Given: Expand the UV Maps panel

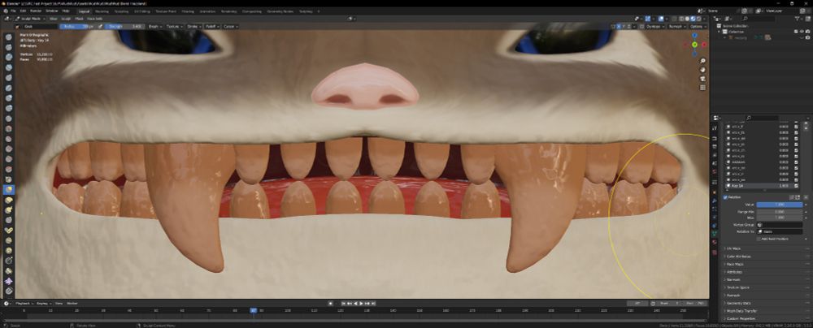Looking at the screenshot, I should pos(733,248).
